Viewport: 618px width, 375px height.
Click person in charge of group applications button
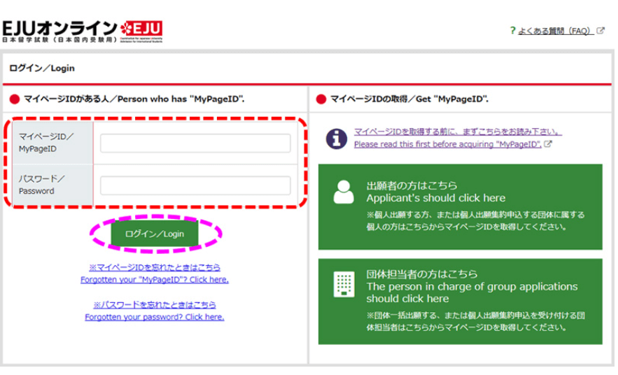click(461, 302)
